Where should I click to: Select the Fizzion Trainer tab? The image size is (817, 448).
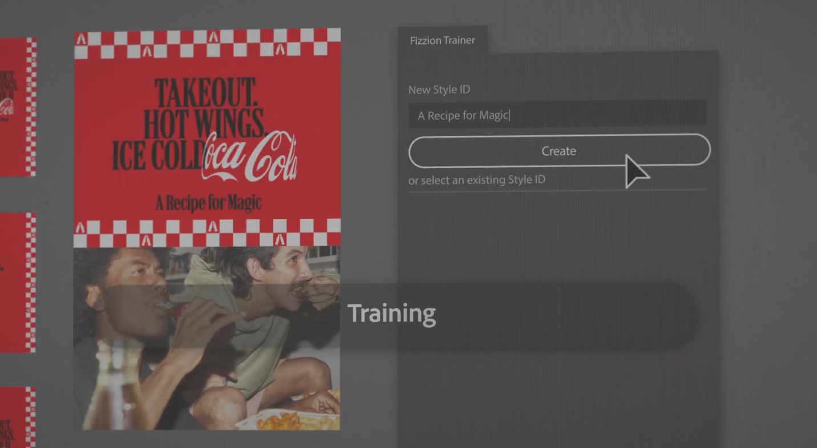click(x=442, y=40)
